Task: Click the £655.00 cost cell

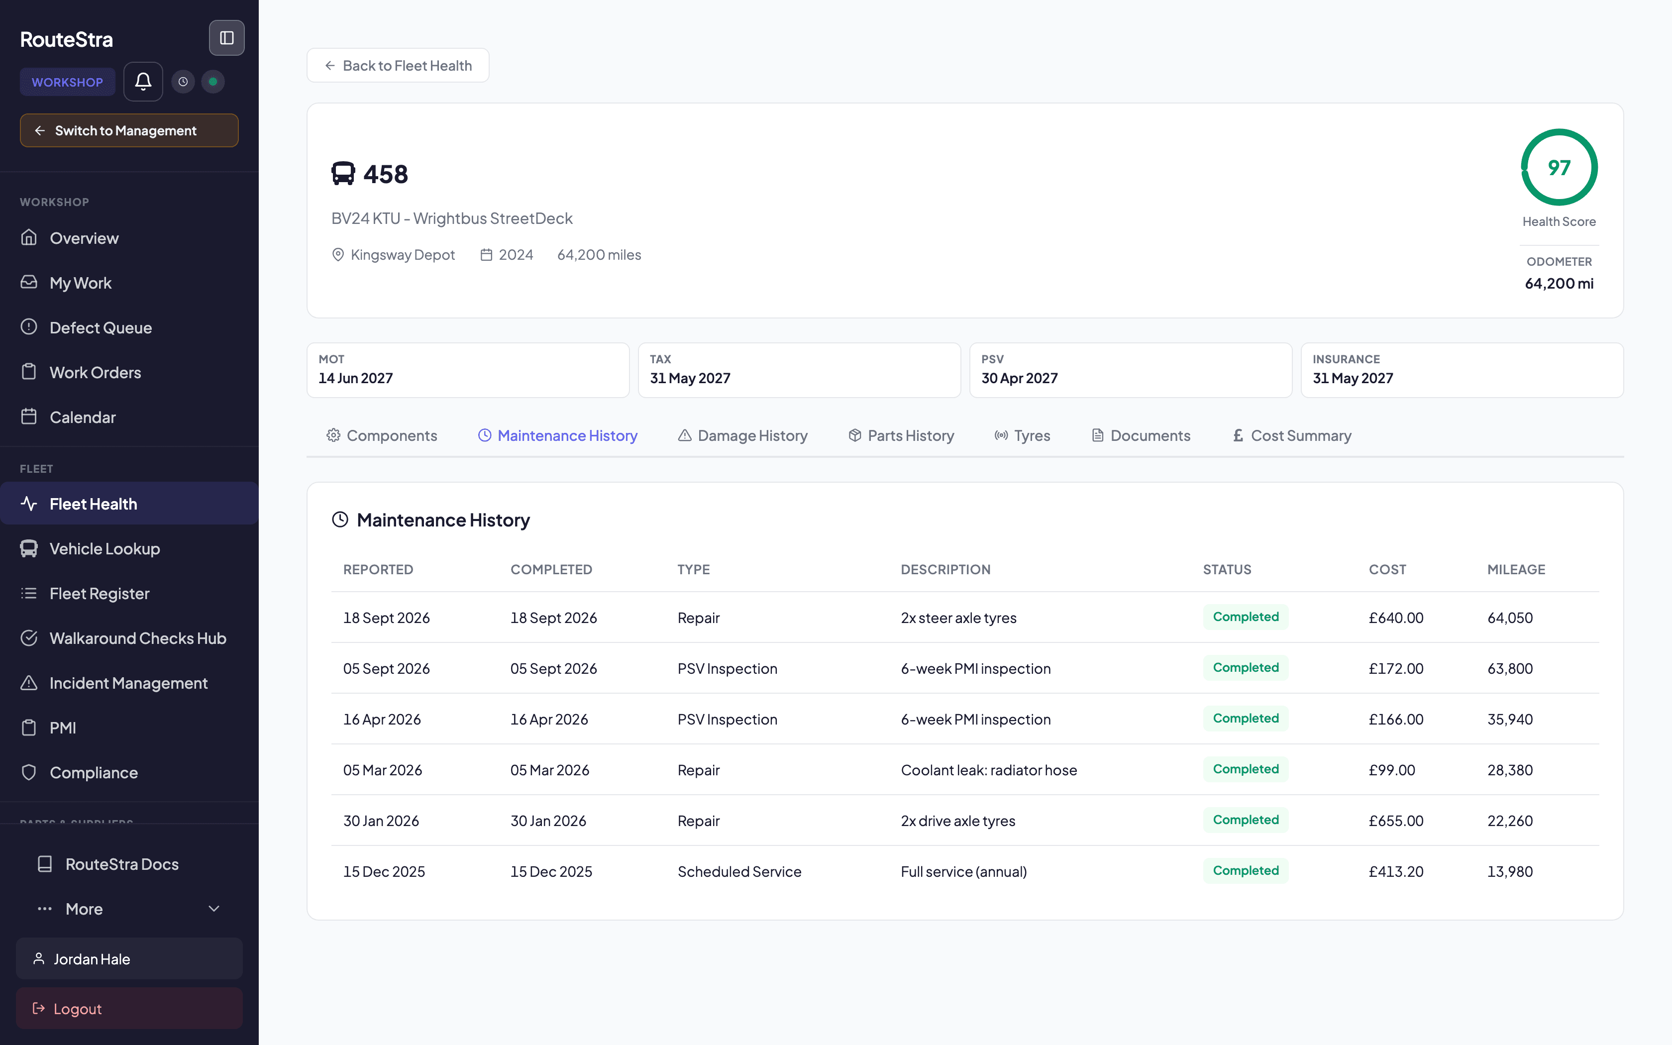Action: [1396, 821]
